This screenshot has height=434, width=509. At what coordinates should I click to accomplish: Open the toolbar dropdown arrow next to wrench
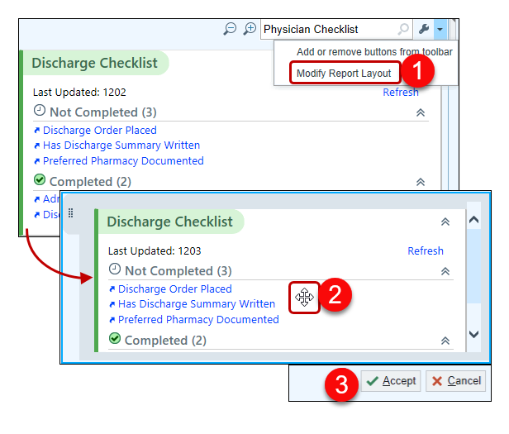click(x=440, y=29)
